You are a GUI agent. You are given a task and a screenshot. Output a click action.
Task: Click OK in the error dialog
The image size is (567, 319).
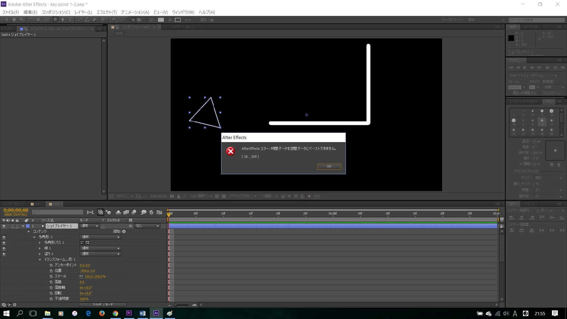click(x=329, y=167)
